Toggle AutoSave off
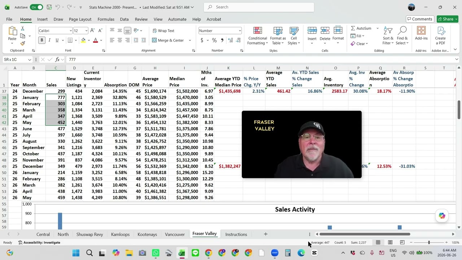Image resolution: width=462 pixels, height=260 pixels. 36,7
